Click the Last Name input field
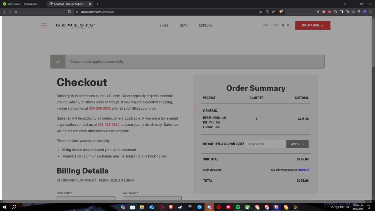The height and width of the screenshot is (211, 375). point(152,198)
